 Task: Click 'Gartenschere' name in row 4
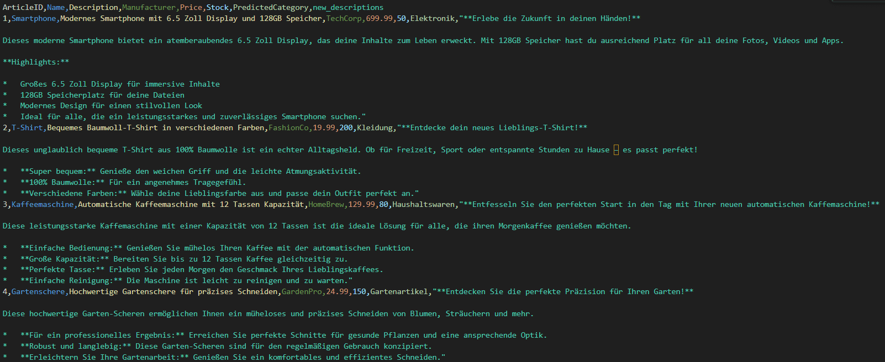[38, 291]
